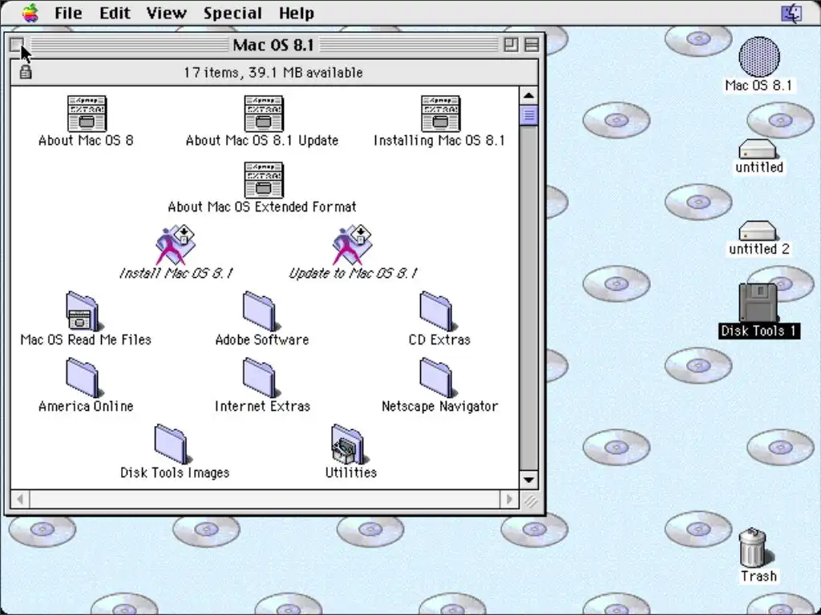Viewport: 821px width, 615px height.
Task: Select the About Mac OS Extended Format document icon
Action: tap(263, 180)
